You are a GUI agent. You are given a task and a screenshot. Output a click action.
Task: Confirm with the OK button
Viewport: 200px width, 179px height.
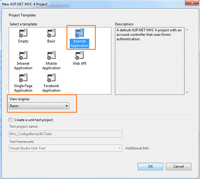[x=150, y=166]
